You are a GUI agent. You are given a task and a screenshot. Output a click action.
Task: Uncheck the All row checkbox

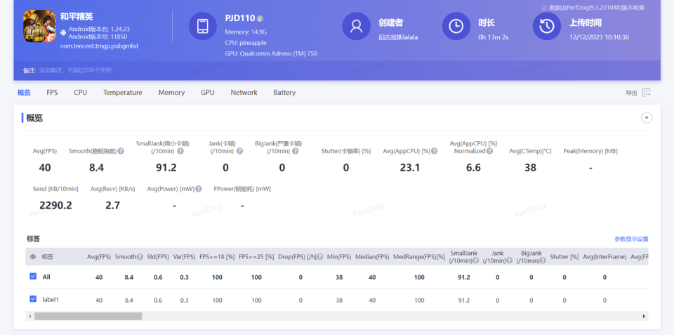(x=33, y=277)
